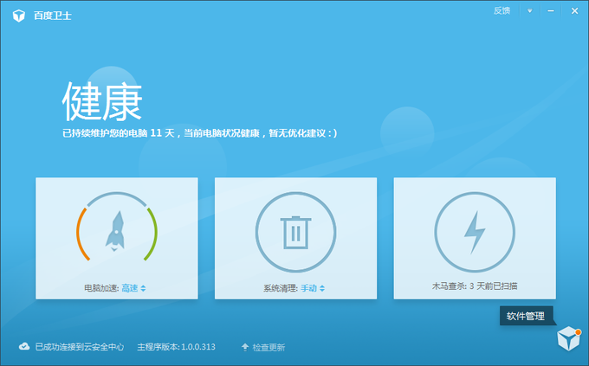Click the 电脑加速 label text
589x366 pixels.
(x=100, y=288)
